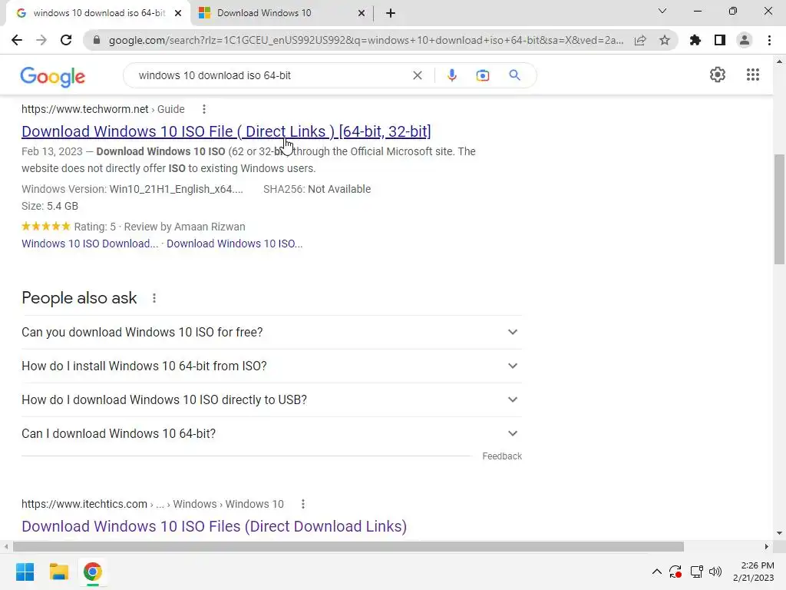Focus the Google search input field
The height and width of the screenshot is (590, 786).
271,75
